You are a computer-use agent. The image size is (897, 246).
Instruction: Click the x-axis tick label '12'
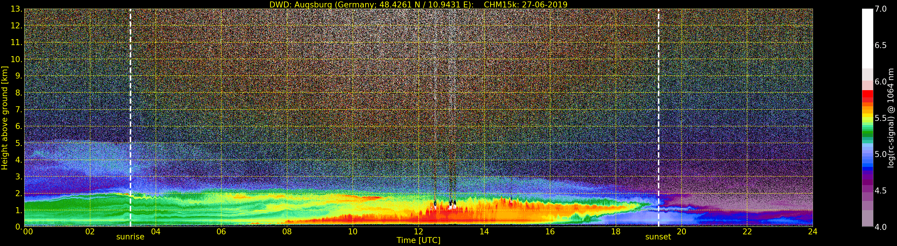(x=418, y=231)
